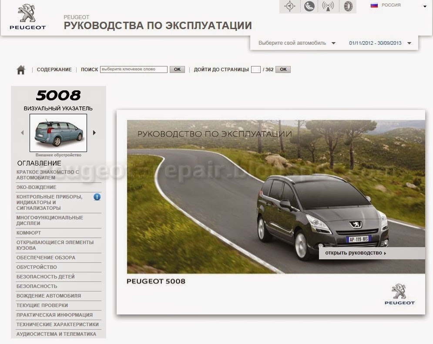Focus the keyword search field
This screenshot has height=344, width=433.
pos(134,69)
